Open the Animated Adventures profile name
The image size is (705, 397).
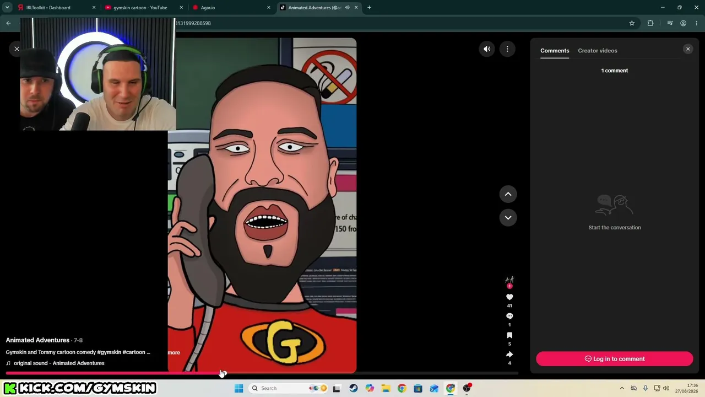[37, 340]
